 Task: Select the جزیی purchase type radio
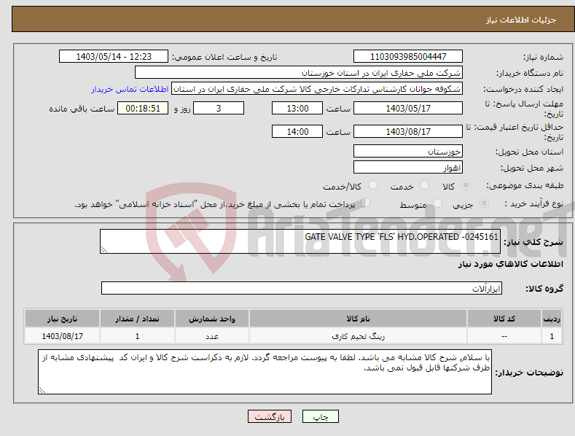[484, 203]
